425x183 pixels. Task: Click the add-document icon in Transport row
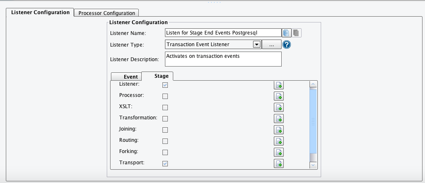coord(279,163)
